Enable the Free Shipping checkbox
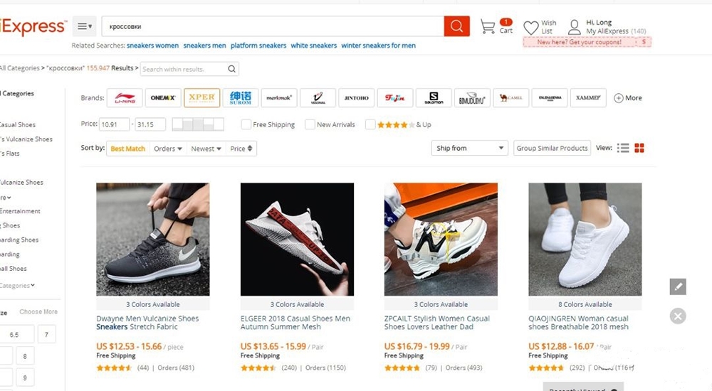The width and height of the screenshot is (712, 391). click(x=246, y=124)
